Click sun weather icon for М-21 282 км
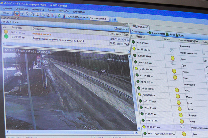This screenshot has height=138, width=208. (x=177, y=90)
